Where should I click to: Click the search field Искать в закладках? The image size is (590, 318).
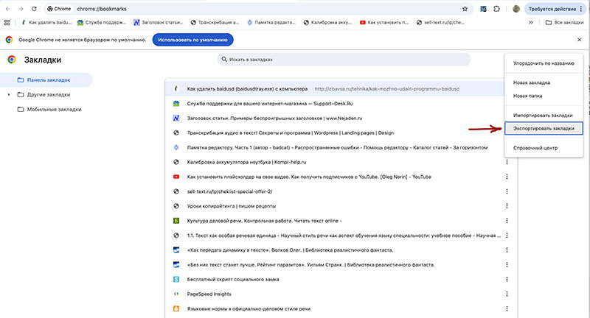pyautogui.click(x=344, y=60)
